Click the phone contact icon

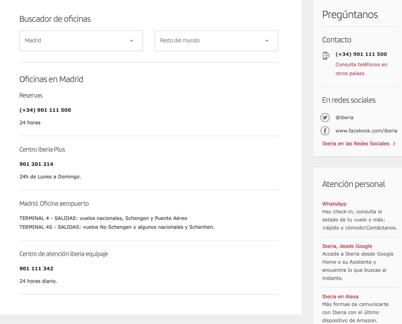(x=326, y=56)
